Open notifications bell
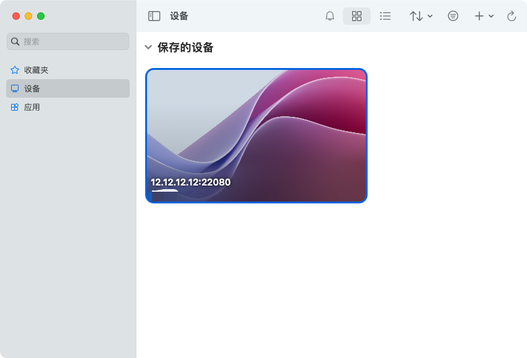The height and width of the screenshot is (358, 527). 330,16
